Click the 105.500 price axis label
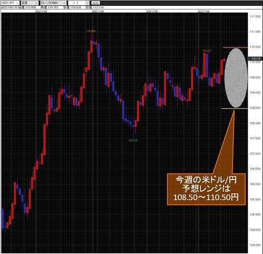The width and height of the screenshot is (263, 254). (x=255, y=199)
